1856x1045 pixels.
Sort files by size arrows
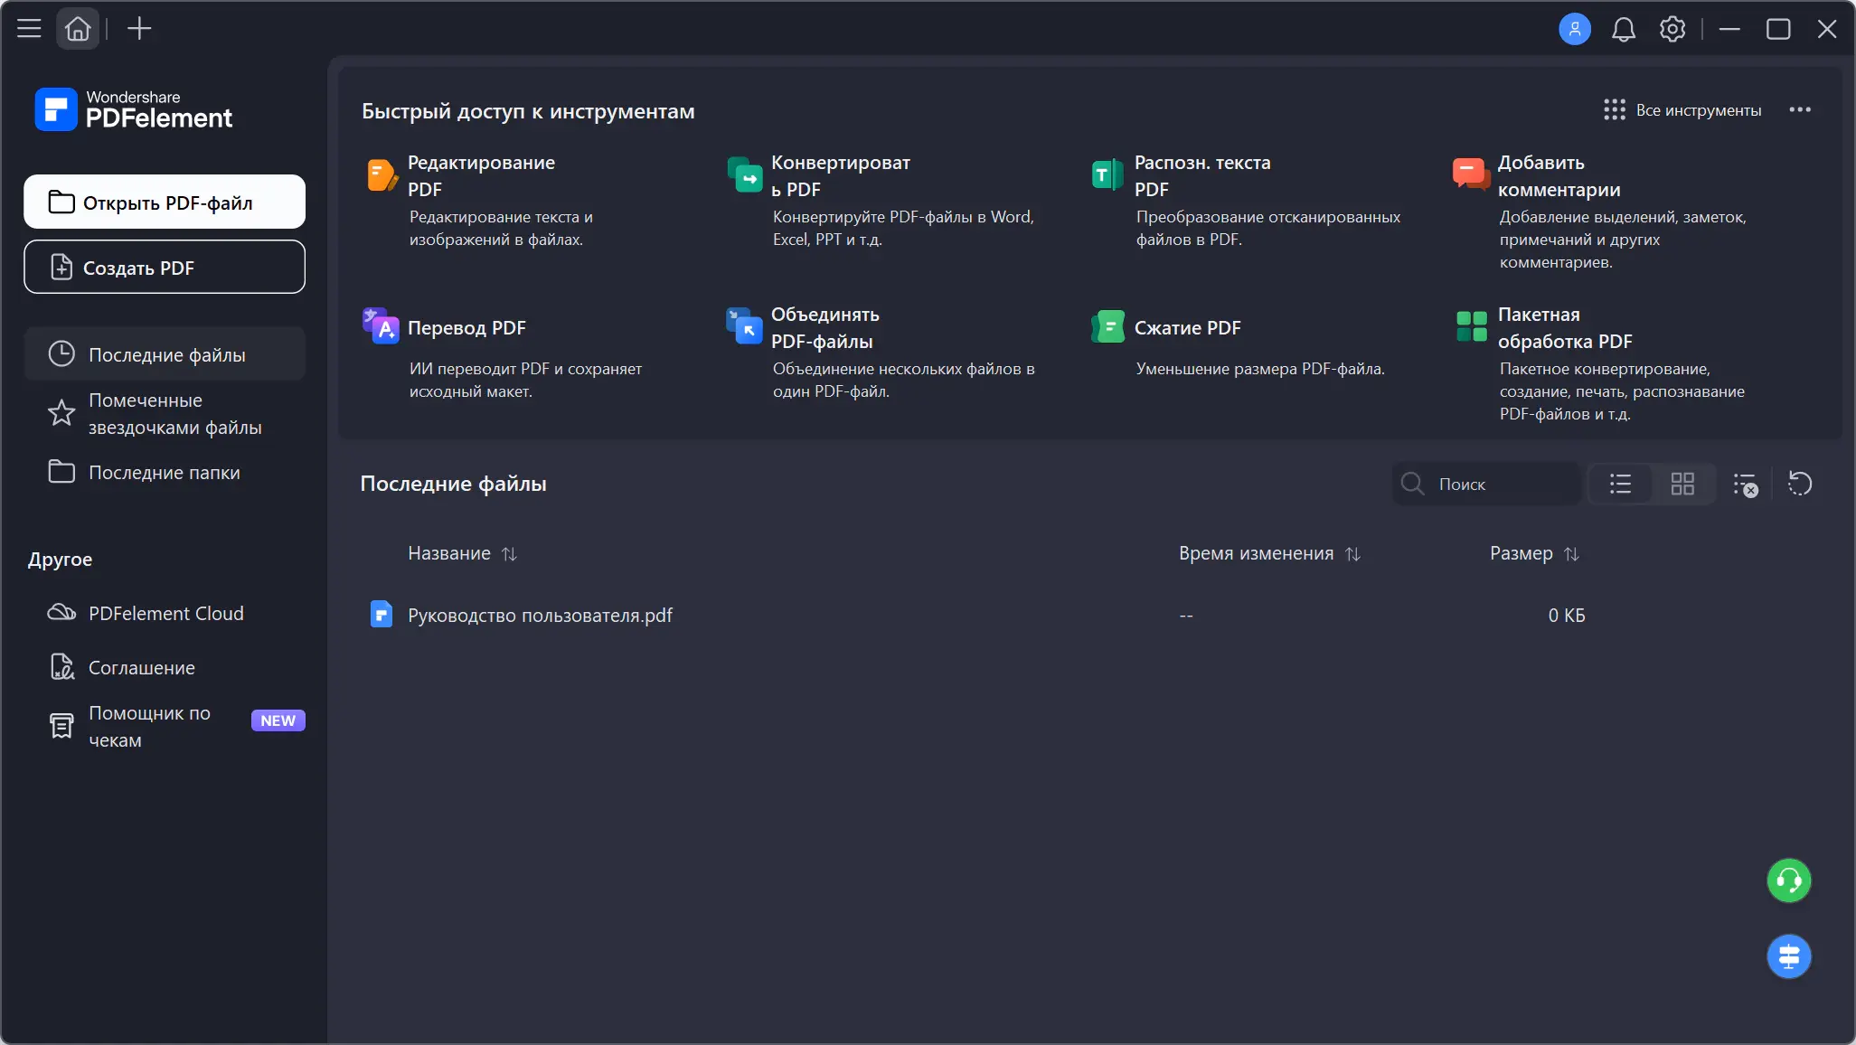[x=1571, y=554]
